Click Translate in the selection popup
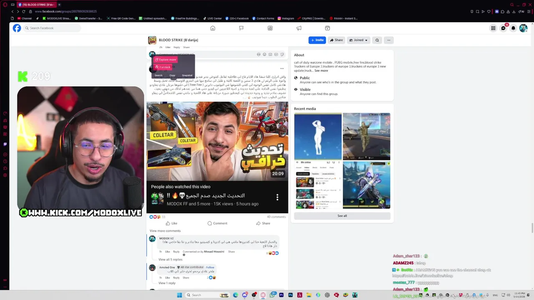The height and width of the screenshot is (300, 534). (162, 67)
